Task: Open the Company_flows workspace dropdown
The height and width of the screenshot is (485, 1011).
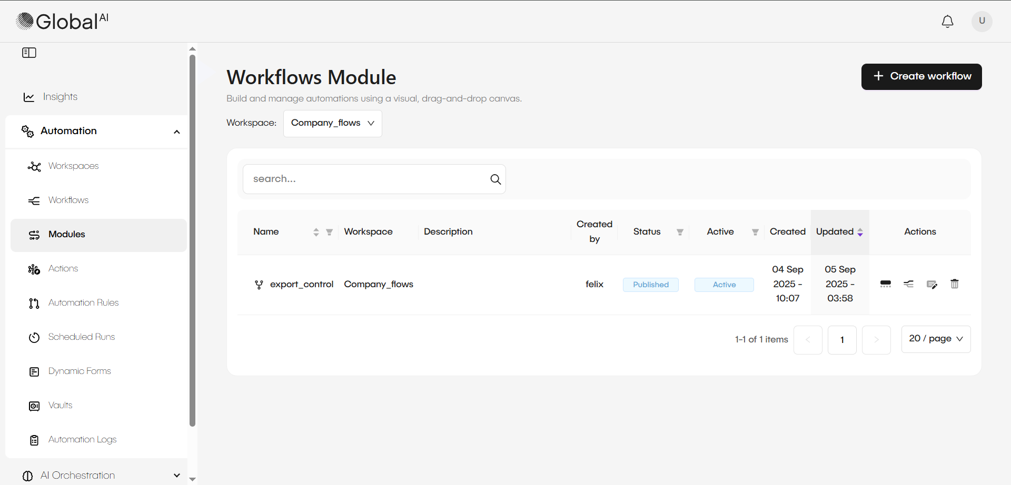Action: click(332, 123)
